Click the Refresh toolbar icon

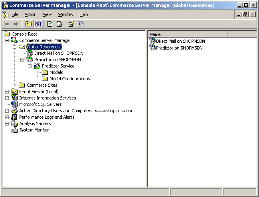coord(50,24)
